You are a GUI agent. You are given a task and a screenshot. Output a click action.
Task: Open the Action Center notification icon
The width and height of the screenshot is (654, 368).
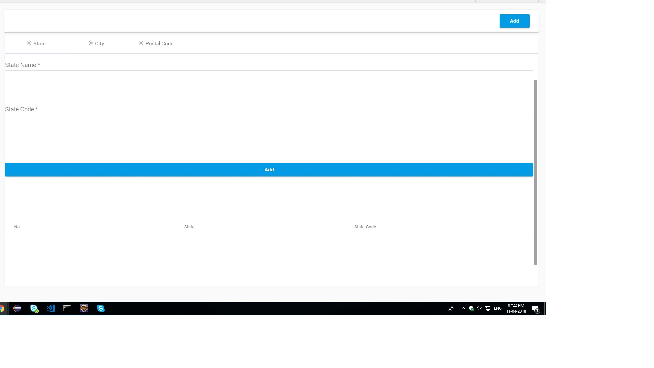pos(535,308)
